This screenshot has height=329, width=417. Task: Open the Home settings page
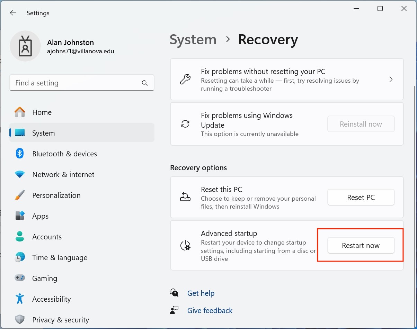coord(42,112)
